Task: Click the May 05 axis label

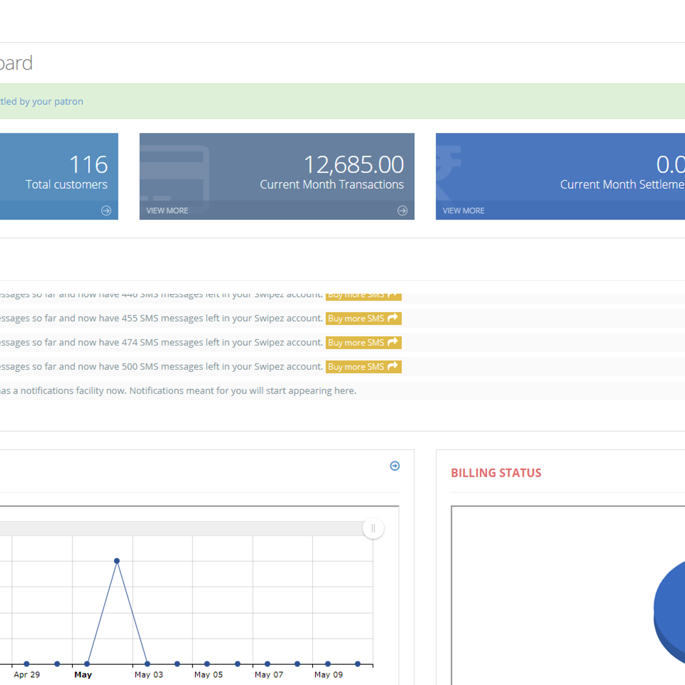Action: [208, 675]
